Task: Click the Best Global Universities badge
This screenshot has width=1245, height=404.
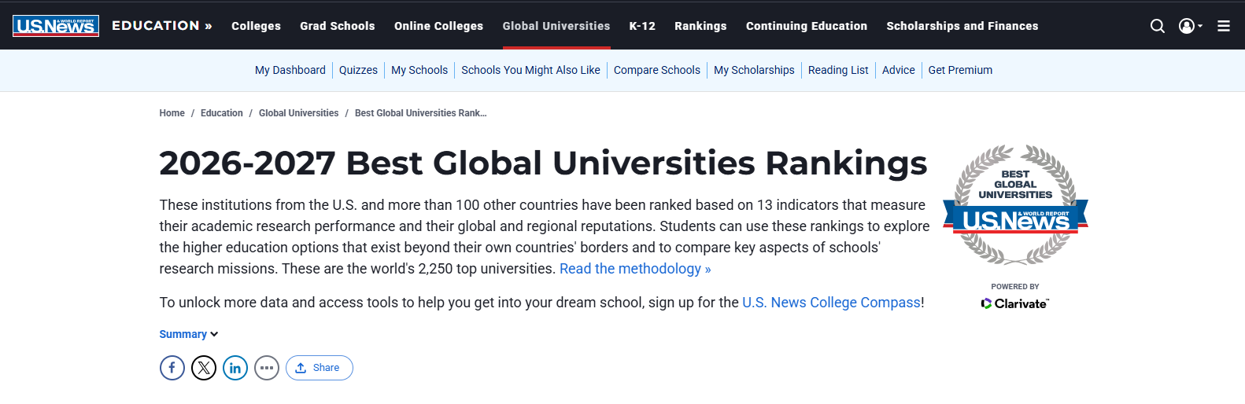Action: coord(1015,204)
